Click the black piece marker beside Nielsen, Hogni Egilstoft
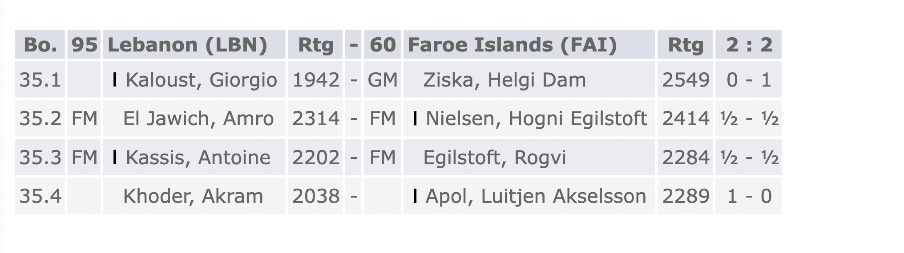Screen dimensions: 904x253 click(415, 119)
